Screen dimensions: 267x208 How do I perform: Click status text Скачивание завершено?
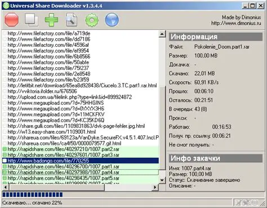pos(213,180)
